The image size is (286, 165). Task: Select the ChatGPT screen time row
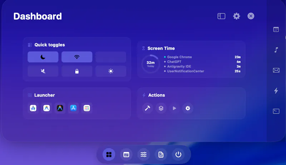pyautogui.click(x=202, y=62)
